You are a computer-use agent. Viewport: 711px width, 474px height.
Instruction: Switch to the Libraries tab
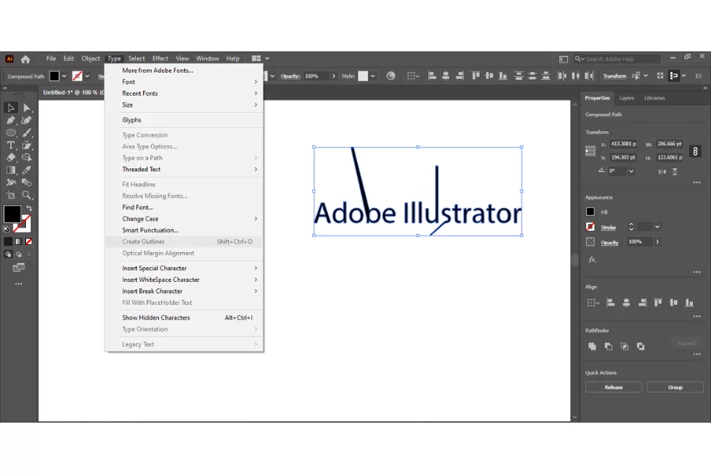click(x=654, y=98)
